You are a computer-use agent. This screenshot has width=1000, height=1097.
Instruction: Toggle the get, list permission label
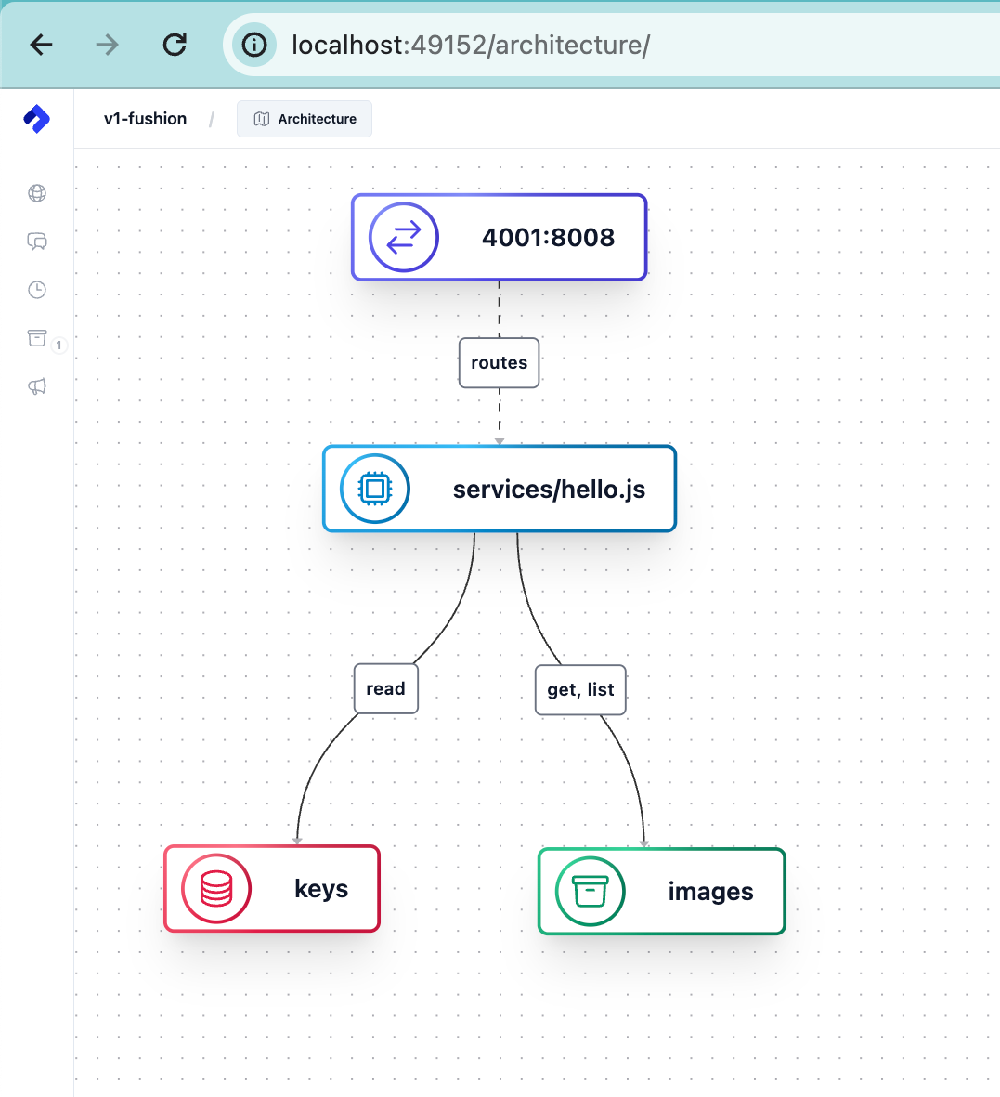[x=580, y=689]
